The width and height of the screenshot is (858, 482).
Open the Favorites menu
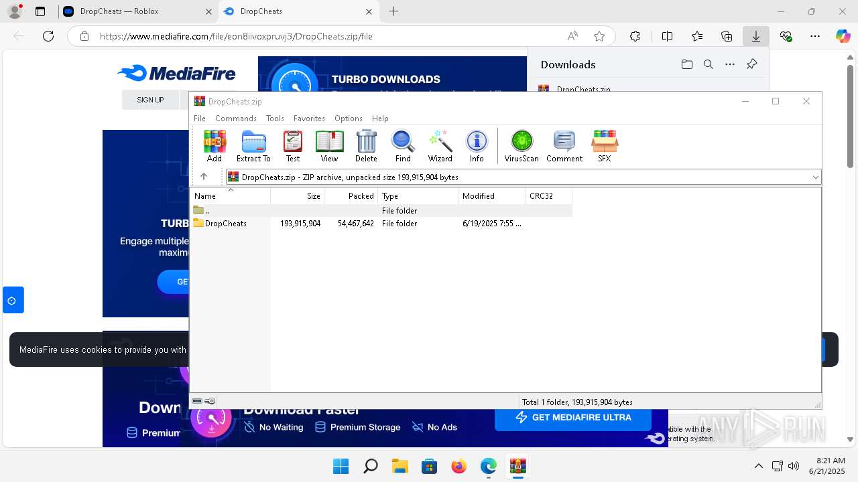pyautogui.click(x=309, y=118)
